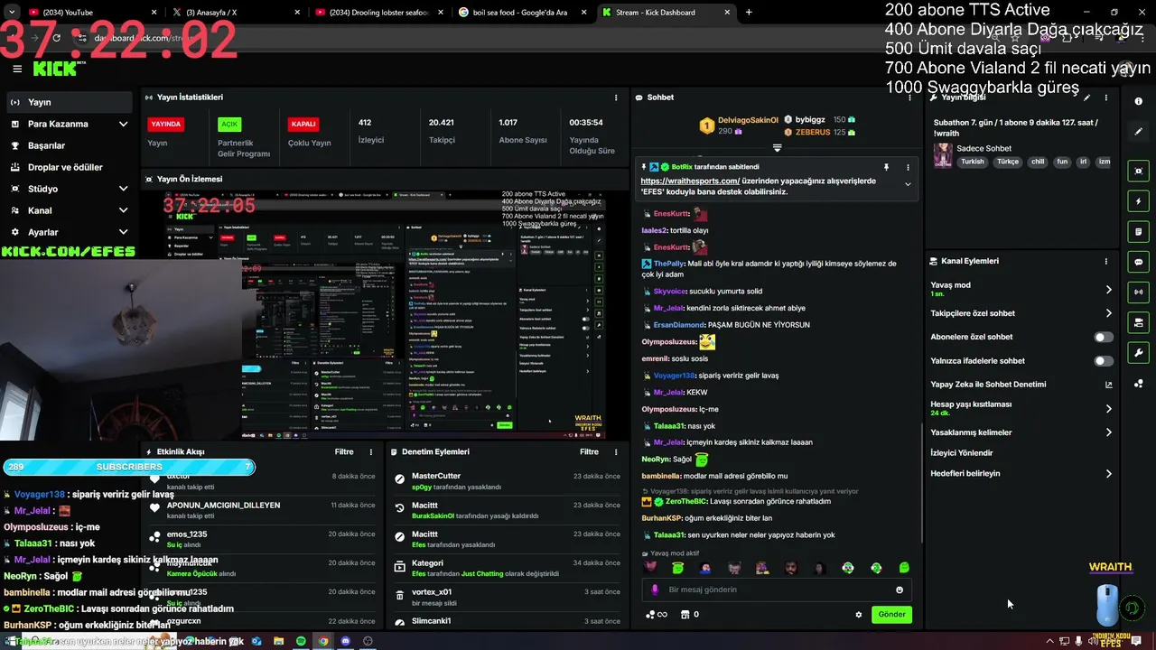Image resolution: width=1156 pixels, height=650 pixels.
Task: Open Etkinlik Akışı panel options menu
Action: (x=370, y=451)
